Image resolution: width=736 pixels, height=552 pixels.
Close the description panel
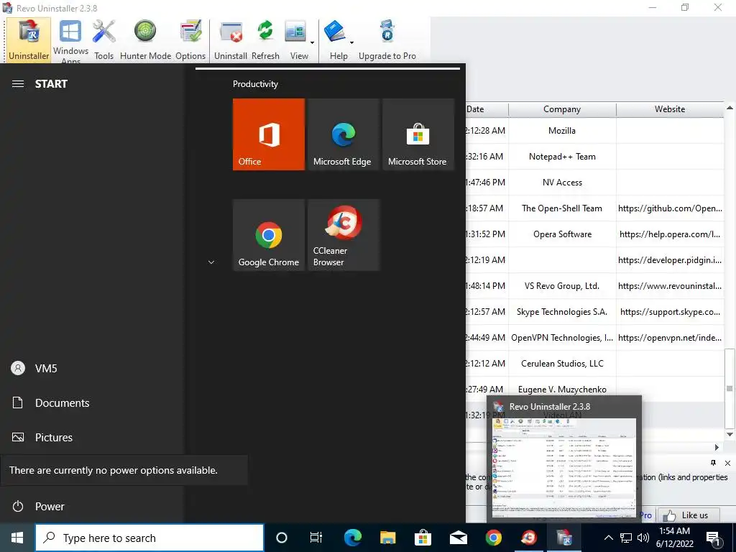pyautogui.click(x=727, y=463)
